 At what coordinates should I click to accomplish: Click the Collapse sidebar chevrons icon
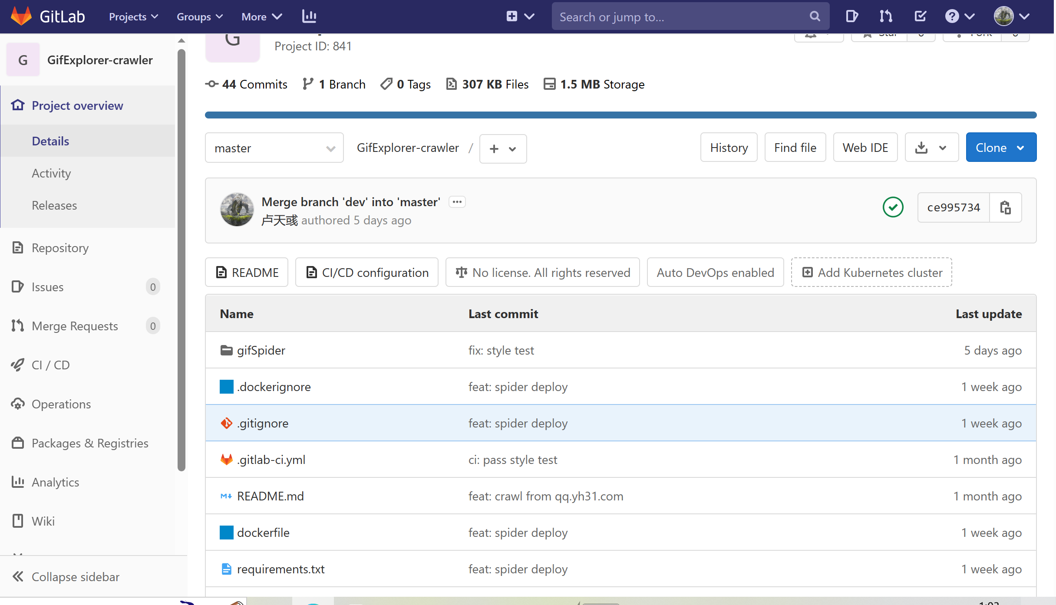coord(18,576)
